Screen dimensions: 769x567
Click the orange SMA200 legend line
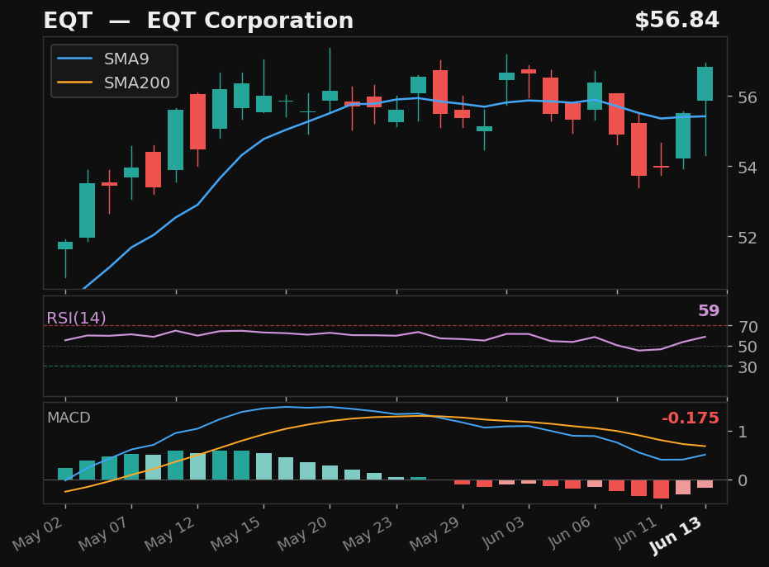74,83
